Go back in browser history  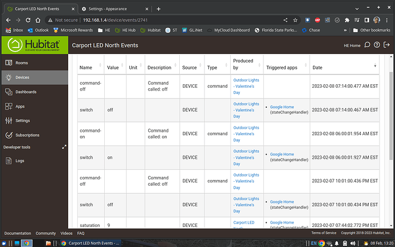(9, 20)
